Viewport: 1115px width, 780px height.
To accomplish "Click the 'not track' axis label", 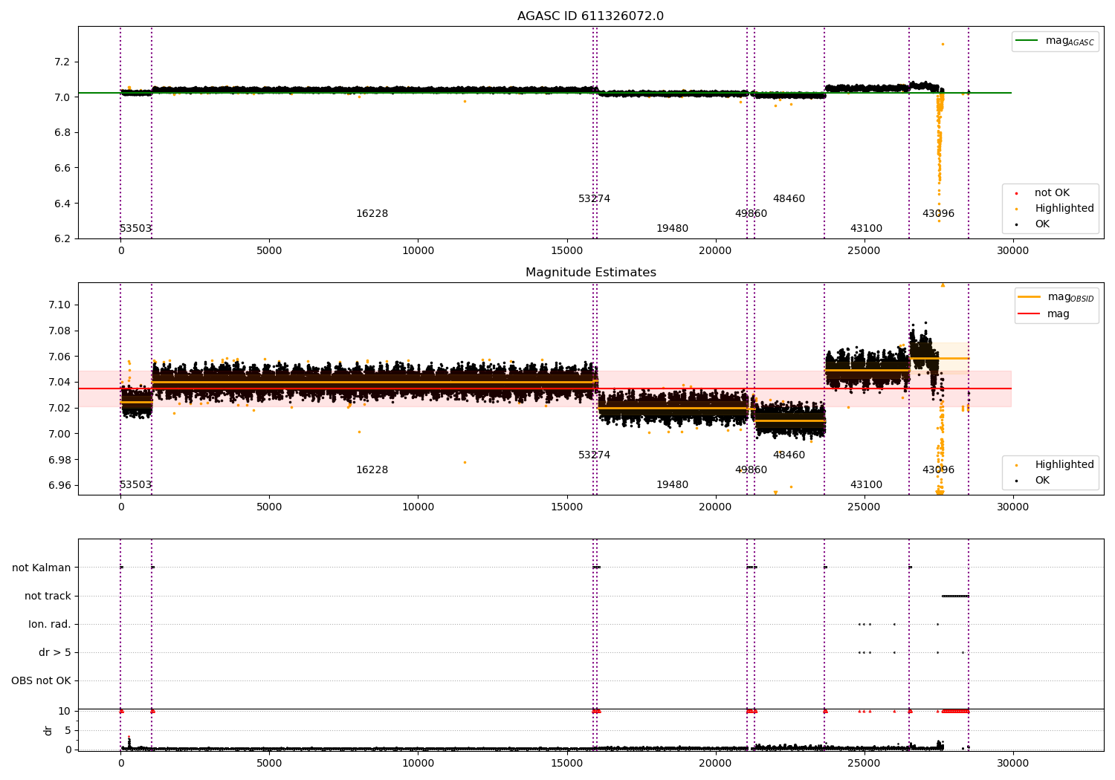I will (48, 597).
